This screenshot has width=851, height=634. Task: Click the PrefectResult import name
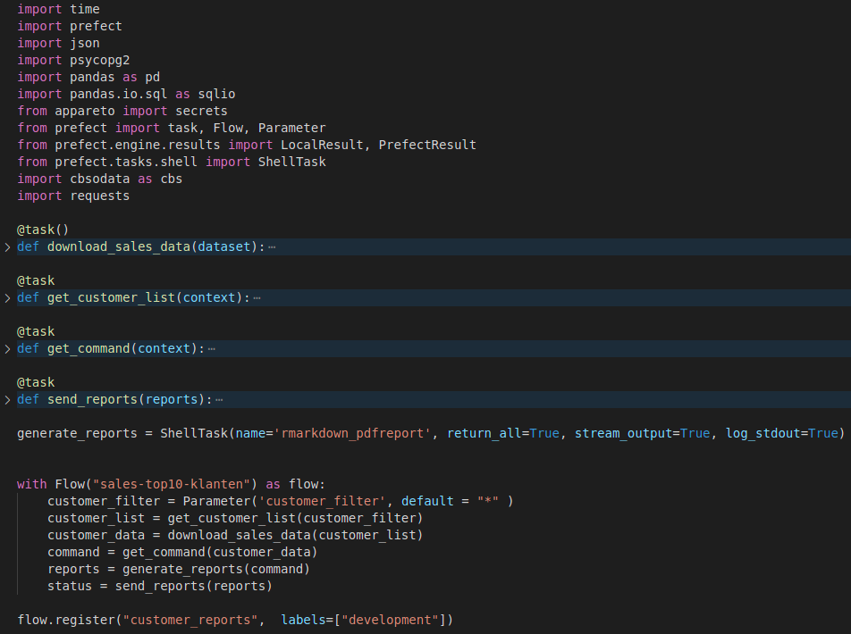(427, 145)
